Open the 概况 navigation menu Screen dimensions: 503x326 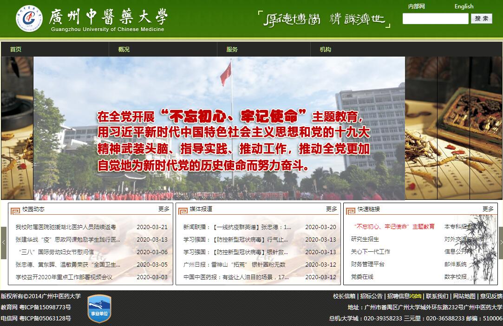click(124, 50)
